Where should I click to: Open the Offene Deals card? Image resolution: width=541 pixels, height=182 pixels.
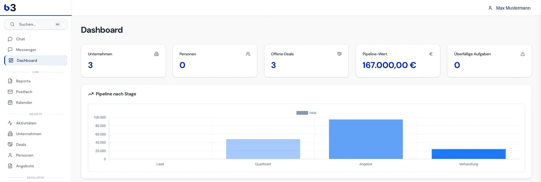coord(306,61)
